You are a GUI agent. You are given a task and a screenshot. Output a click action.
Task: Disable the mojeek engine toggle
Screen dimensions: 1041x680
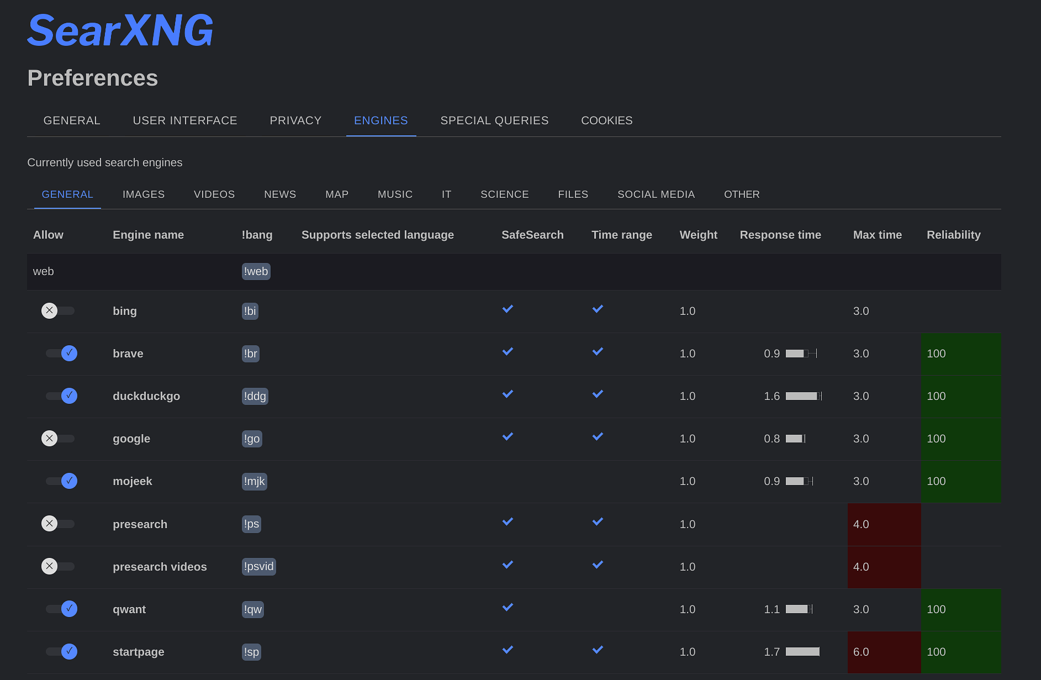(x=61, y=481)
